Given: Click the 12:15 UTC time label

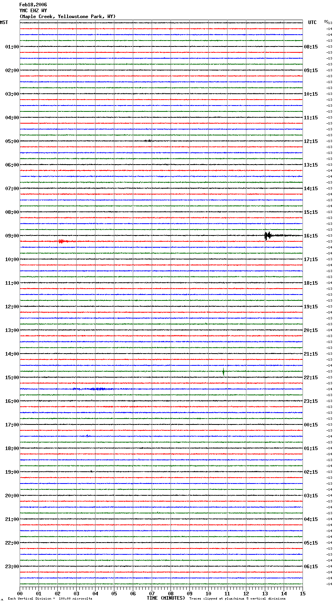Looking at the screenshot, I should point(311,141).
